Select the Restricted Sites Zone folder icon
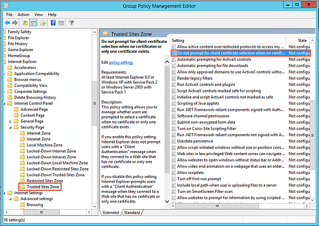Screen dimensions: 319x226 pos(22,181)
